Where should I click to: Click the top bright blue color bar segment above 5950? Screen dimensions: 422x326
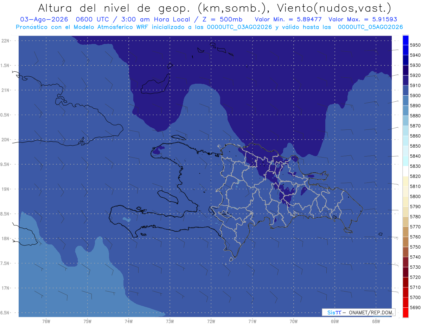[x=405, y=40]
